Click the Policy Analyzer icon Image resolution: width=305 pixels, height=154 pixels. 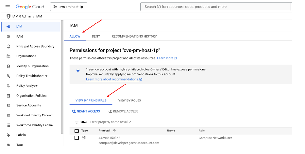click(8, 86)
